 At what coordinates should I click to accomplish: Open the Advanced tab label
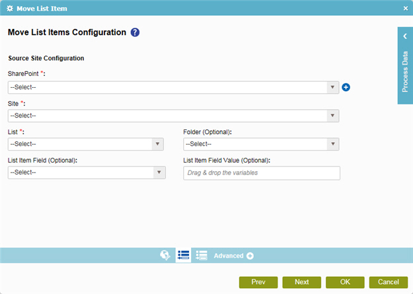coord(229,256)
